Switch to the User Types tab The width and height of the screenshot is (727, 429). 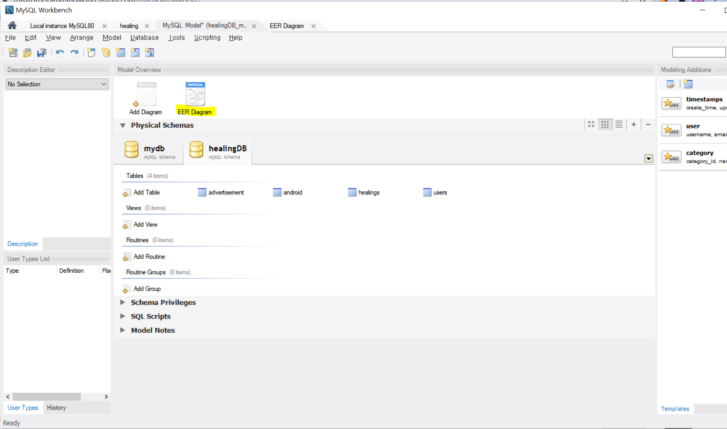point(23,408)
